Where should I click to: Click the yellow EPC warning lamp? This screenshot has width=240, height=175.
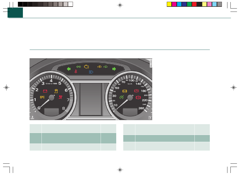42,97
